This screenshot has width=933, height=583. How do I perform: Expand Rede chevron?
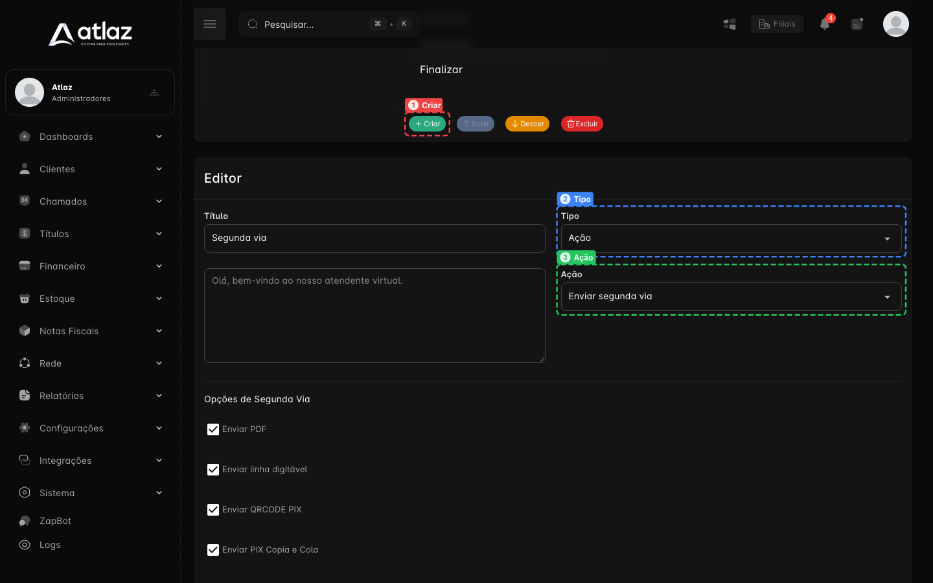pos(159,363)
